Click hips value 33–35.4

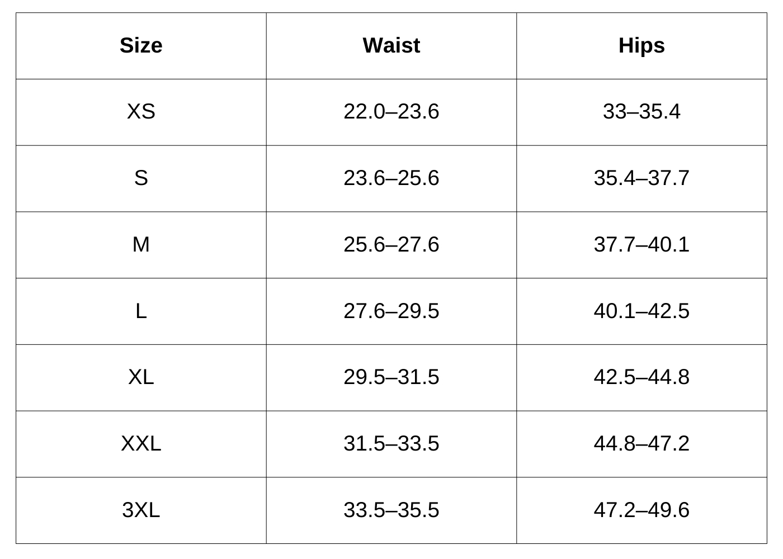point(642,112)
